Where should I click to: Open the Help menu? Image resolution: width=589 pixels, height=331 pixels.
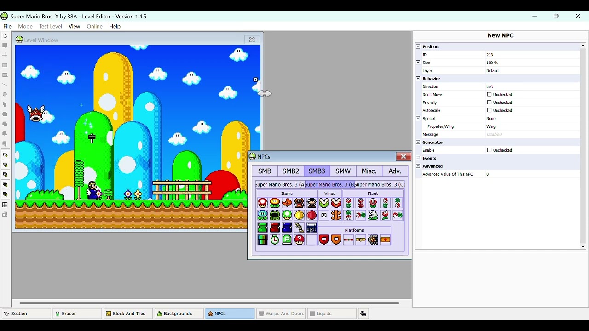pyautogui.click(x=115, y=26)
